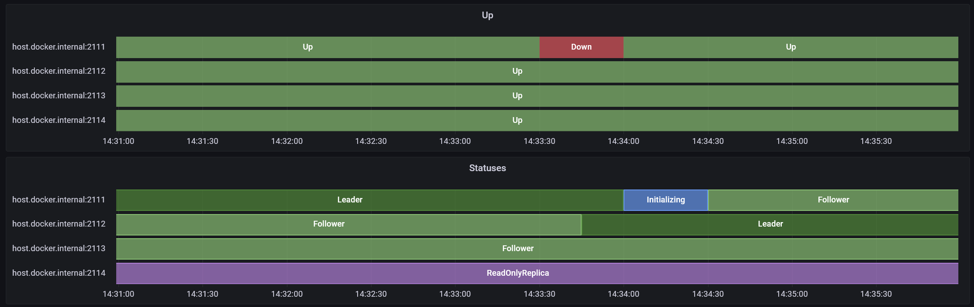Viewport: 974px width, 307px height.
Task: Open the Statuses panel title menu
Action: 487,168
